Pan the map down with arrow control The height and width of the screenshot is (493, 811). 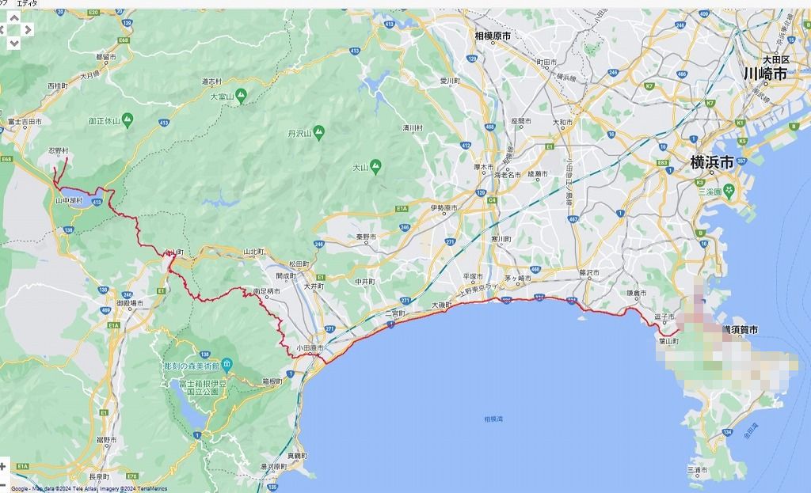pos(14,43)
